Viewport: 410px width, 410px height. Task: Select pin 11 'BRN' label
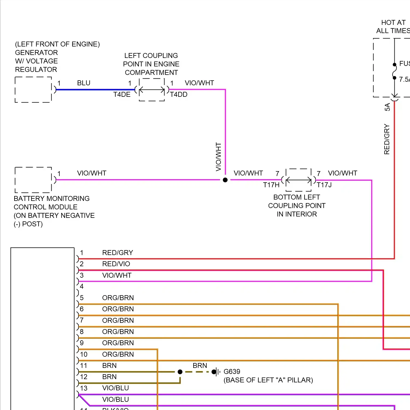click(x=109, y=365)
